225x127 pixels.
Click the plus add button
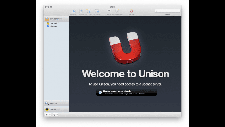pos(47,115)
